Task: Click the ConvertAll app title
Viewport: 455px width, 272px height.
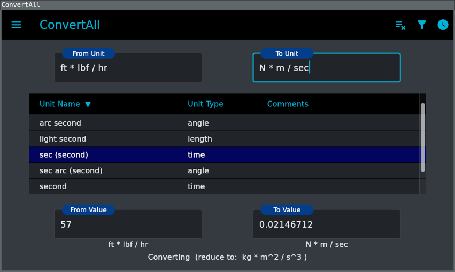Action: 70,25
